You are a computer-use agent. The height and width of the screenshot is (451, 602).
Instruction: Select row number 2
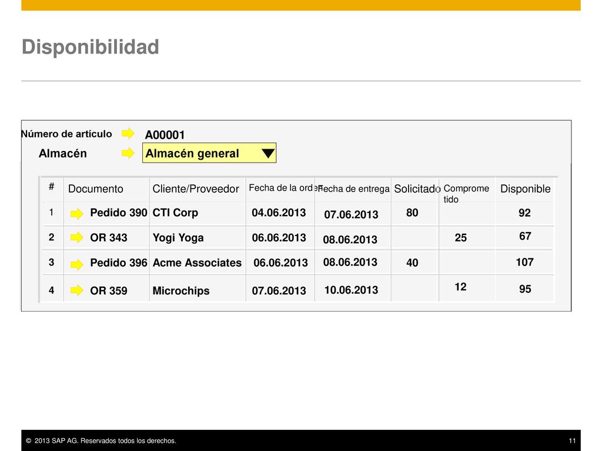point(52,237)
